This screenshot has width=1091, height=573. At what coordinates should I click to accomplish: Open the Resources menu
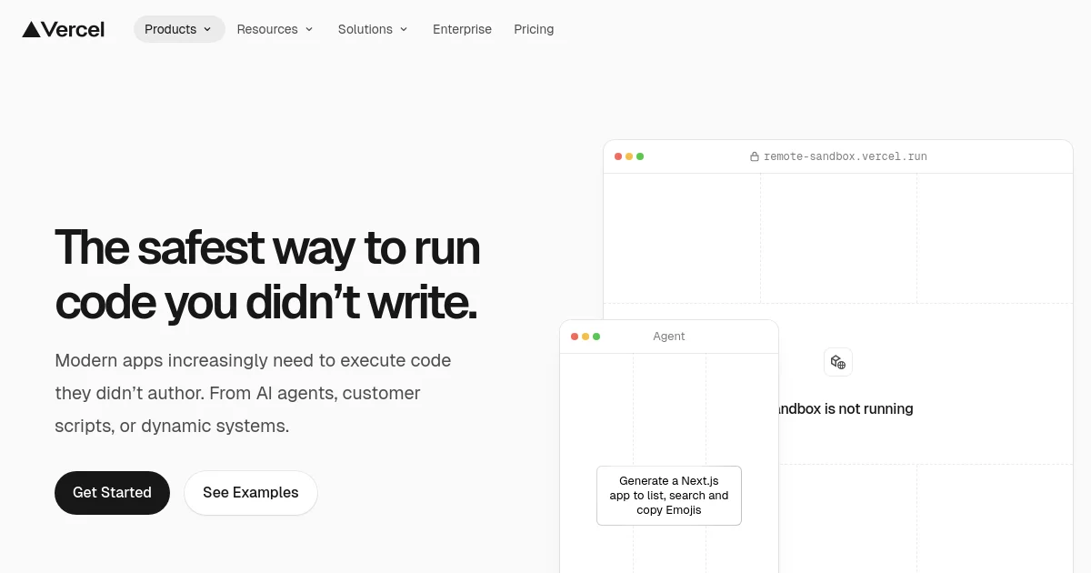[275, 29]
